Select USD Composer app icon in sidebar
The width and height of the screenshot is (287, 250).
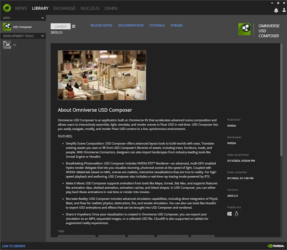7,27
